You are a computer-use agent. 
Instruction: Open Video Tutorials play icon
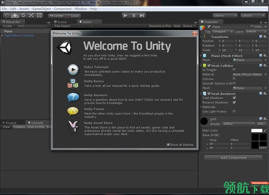coord(73,70)
